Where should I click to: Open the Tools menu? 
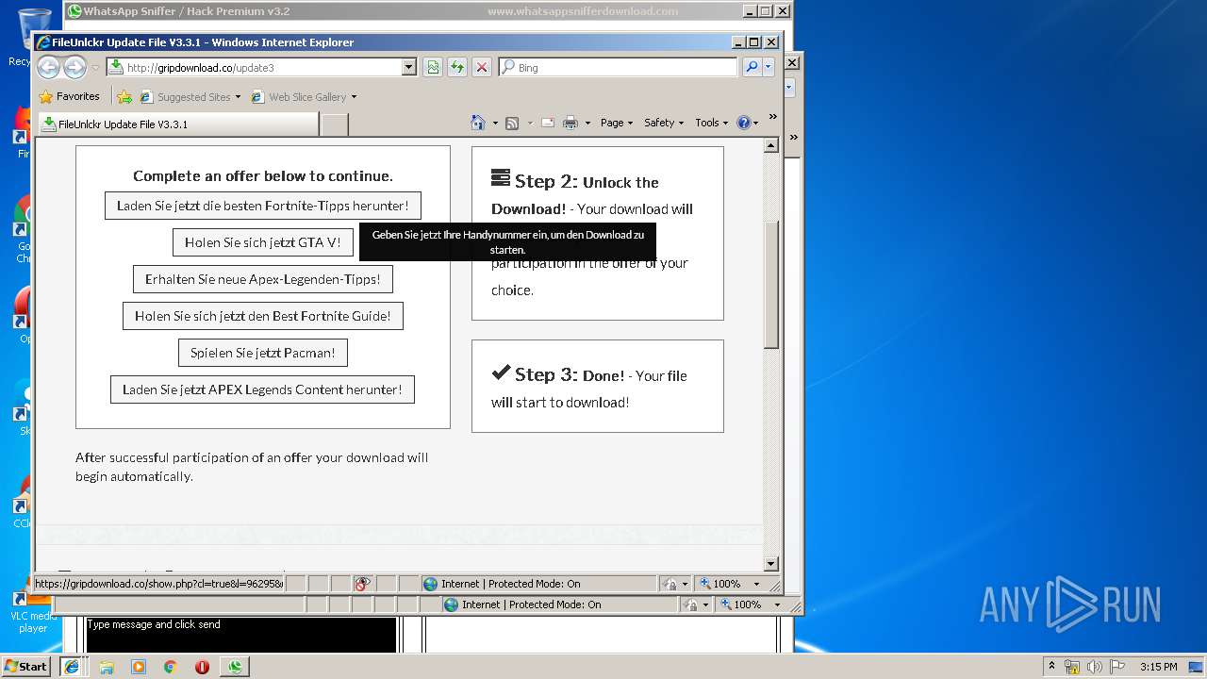(x=712, y=123)
